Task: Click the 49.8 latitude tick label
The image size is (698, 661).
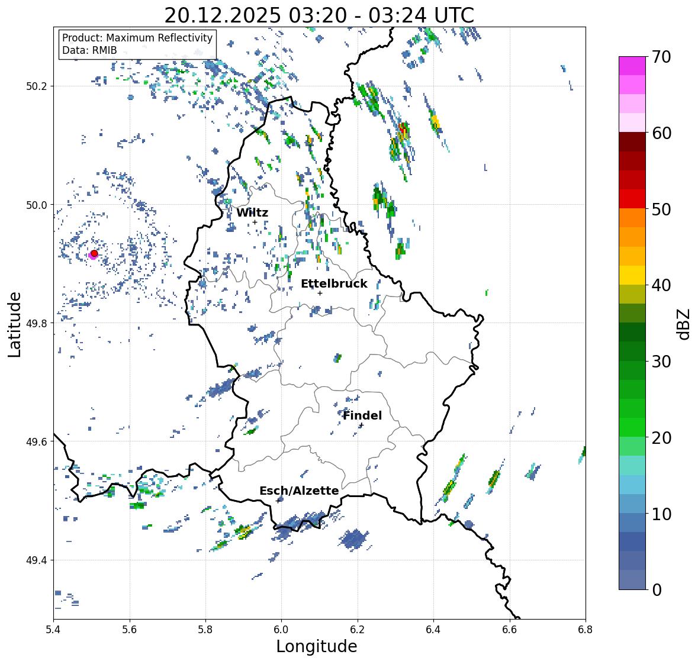Action: (x=37, y=323)
